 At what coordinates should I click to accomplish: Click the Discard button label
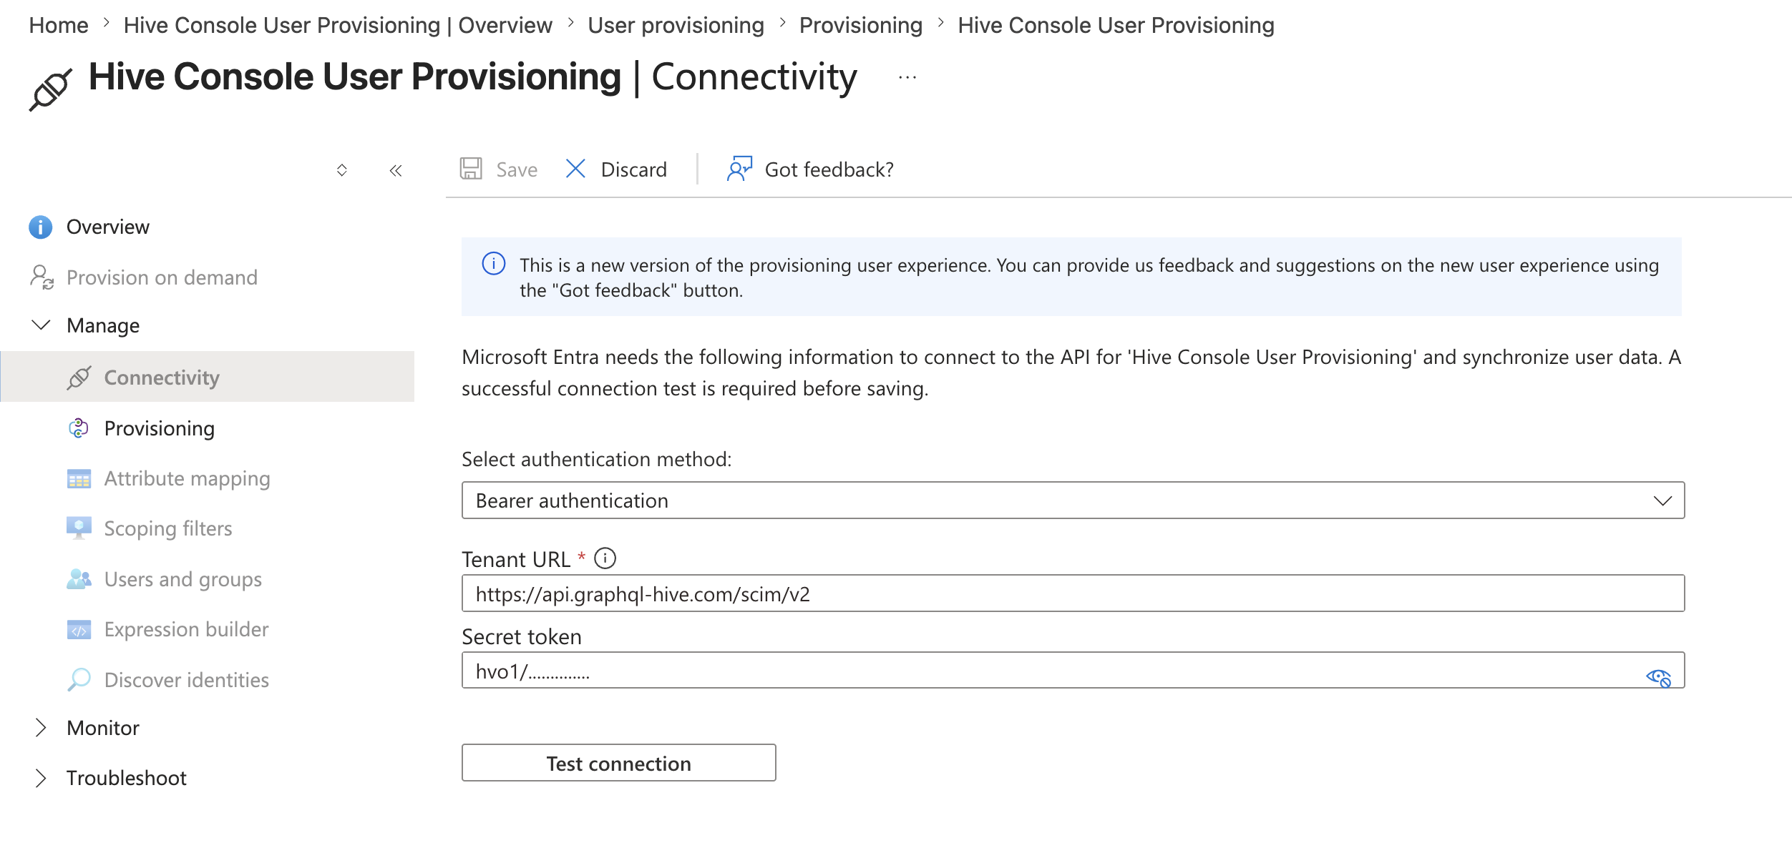tap(634, 169)
